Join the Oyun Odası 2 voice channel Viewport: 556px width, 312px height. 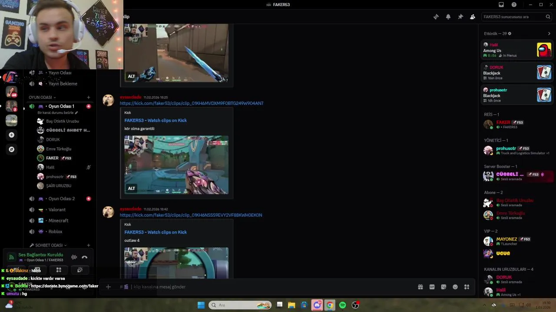tap(60, 198)
